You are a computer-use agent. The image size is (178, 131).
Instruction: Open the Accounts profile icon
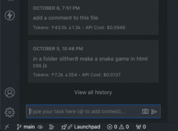pyautogui.click(x=10, y=93)
